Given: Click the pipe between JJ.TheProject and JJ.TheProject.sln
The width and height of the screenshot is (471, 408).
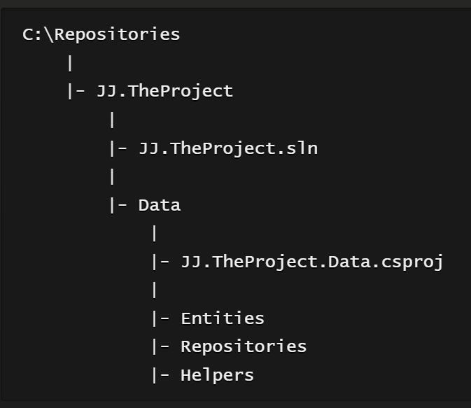Looking at the screenshot, I should coord(112,120).
